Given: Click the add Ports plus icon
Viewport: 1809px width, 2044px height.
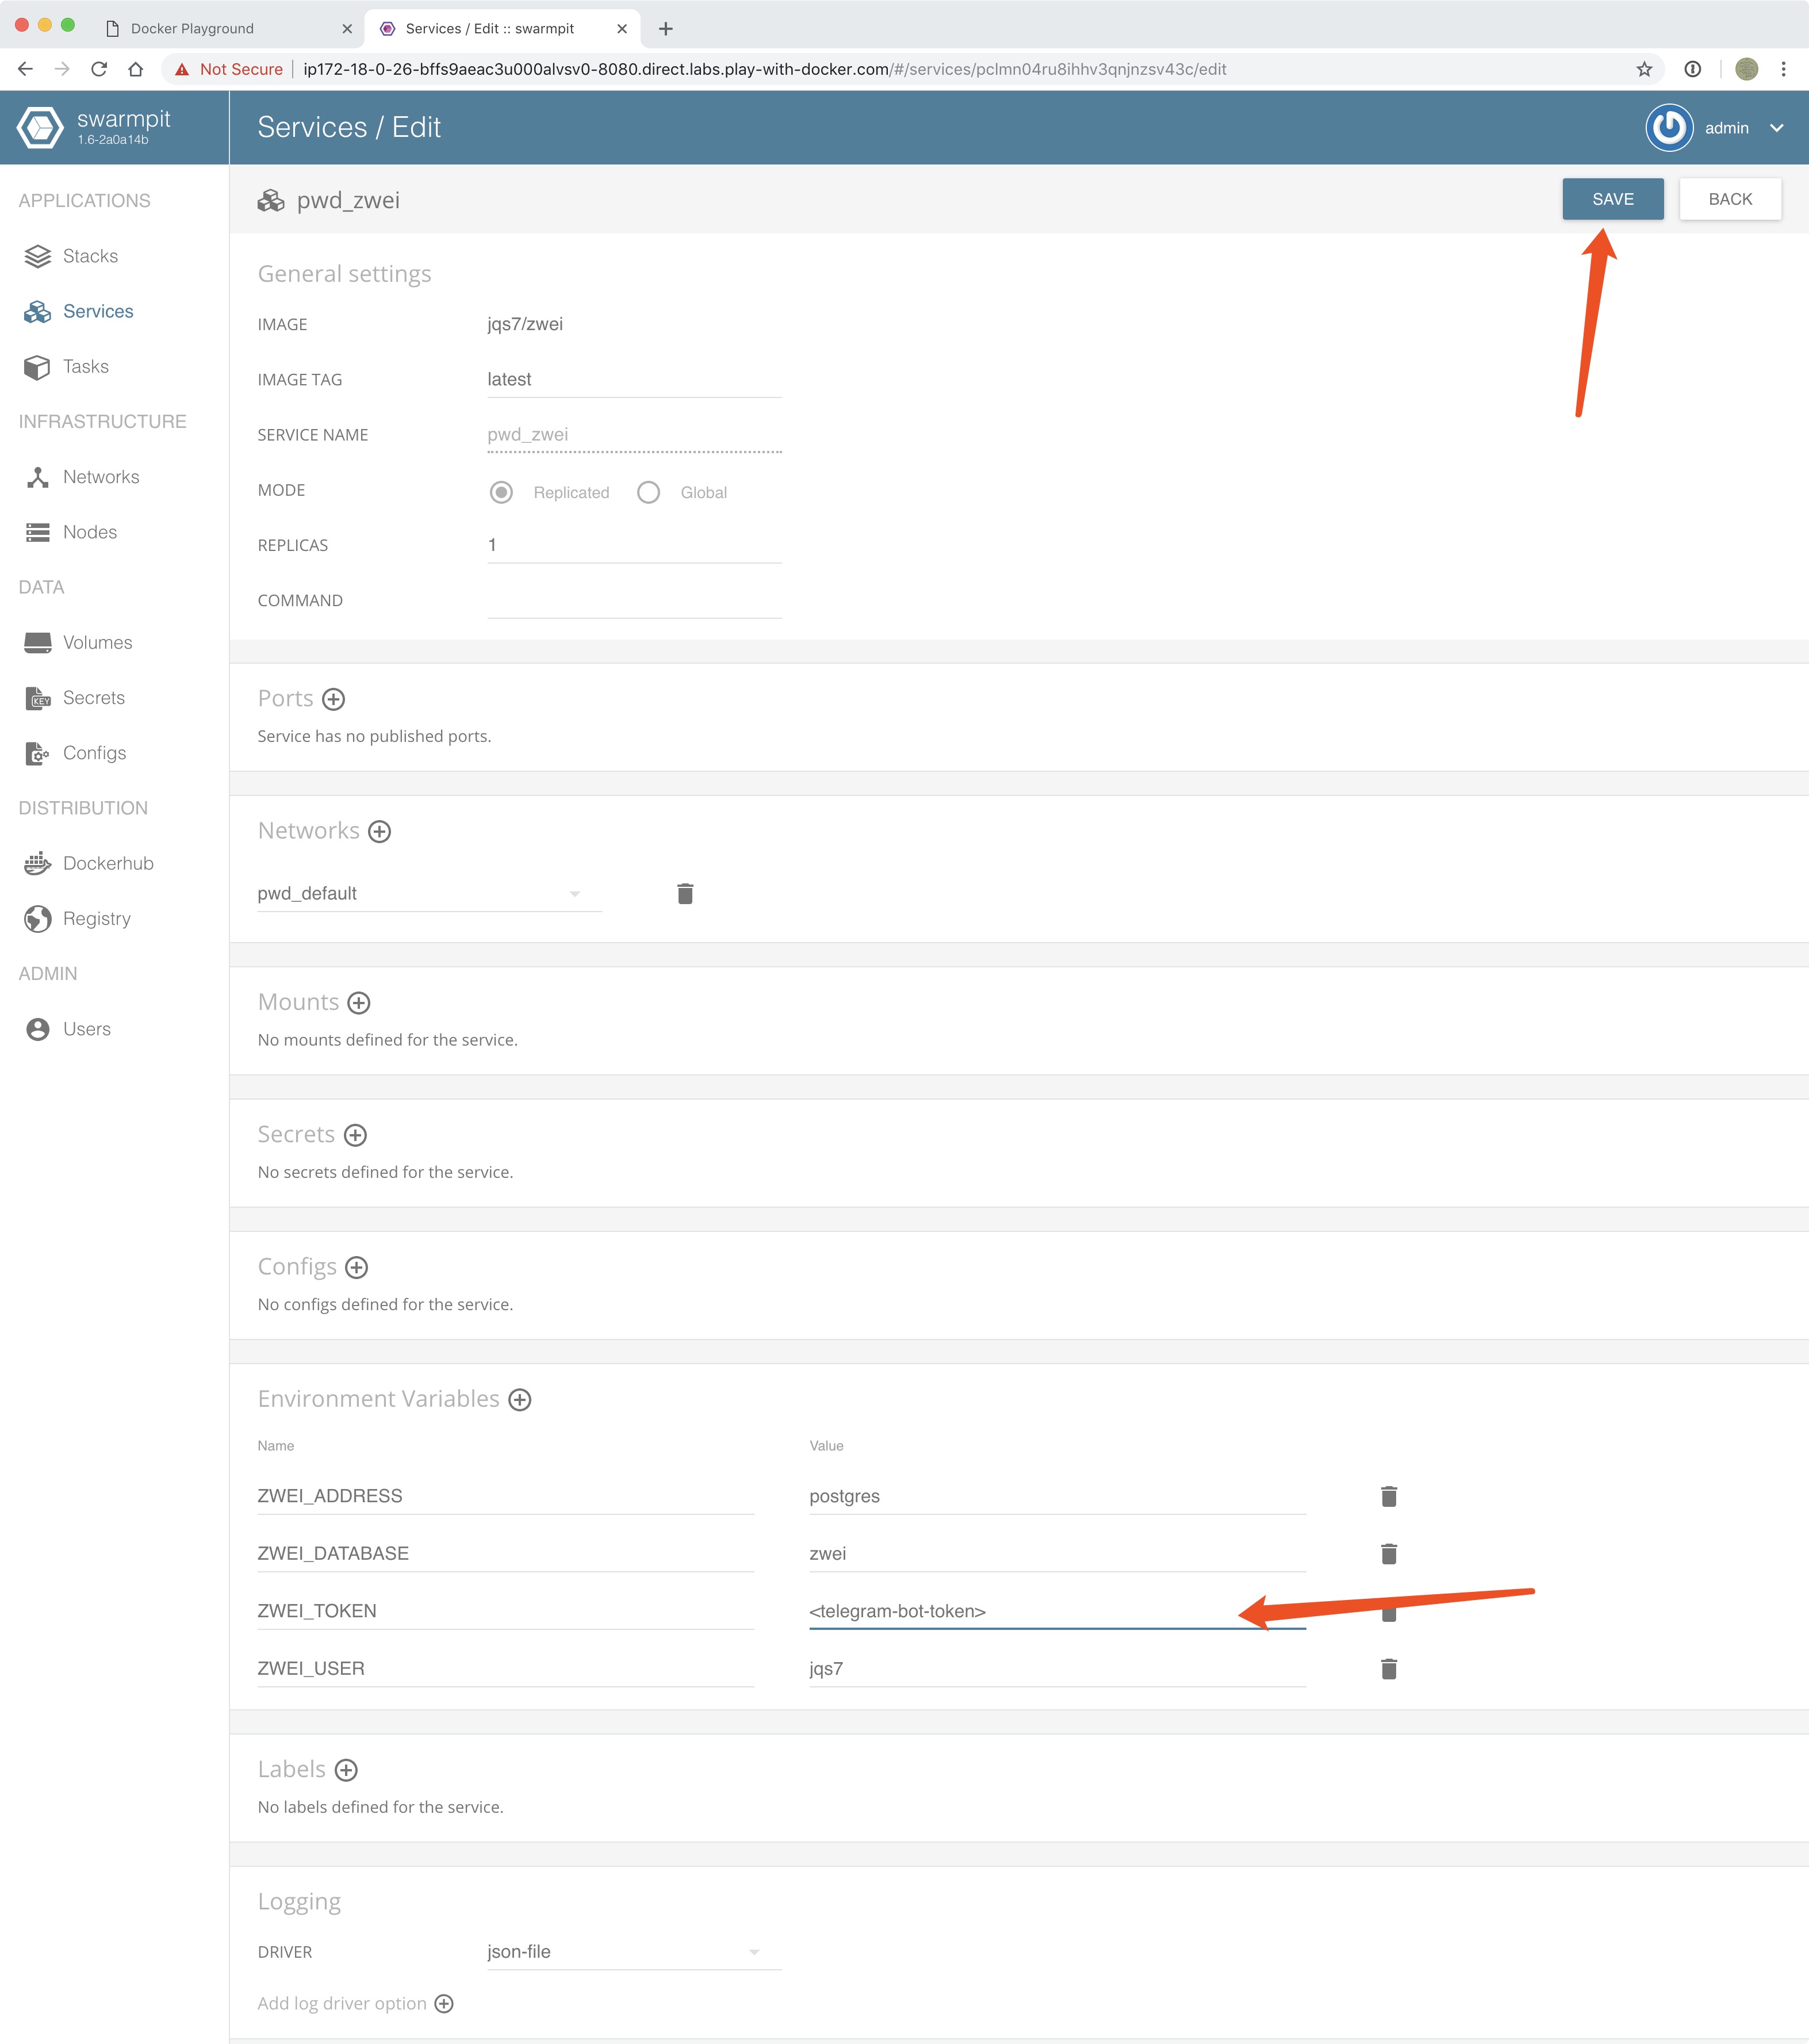Looking at the screenshot, I should (334, 699).
